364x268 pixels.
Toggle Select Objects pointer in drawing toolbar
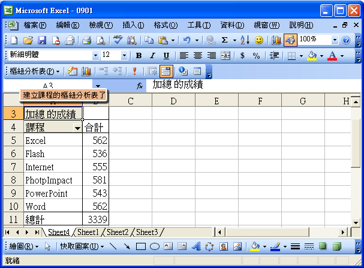[x=47, y=246]
